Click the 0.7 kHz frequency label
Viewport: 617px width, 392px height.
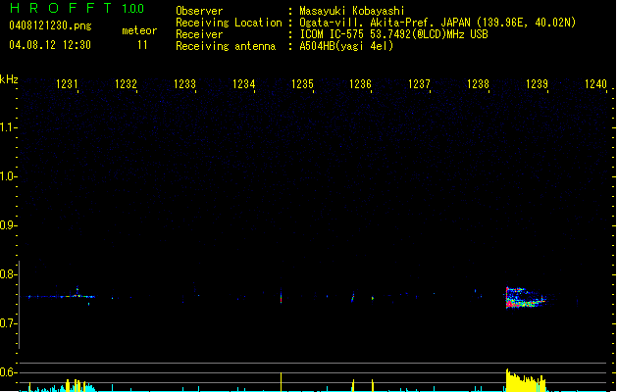click(x=8, y=323)
